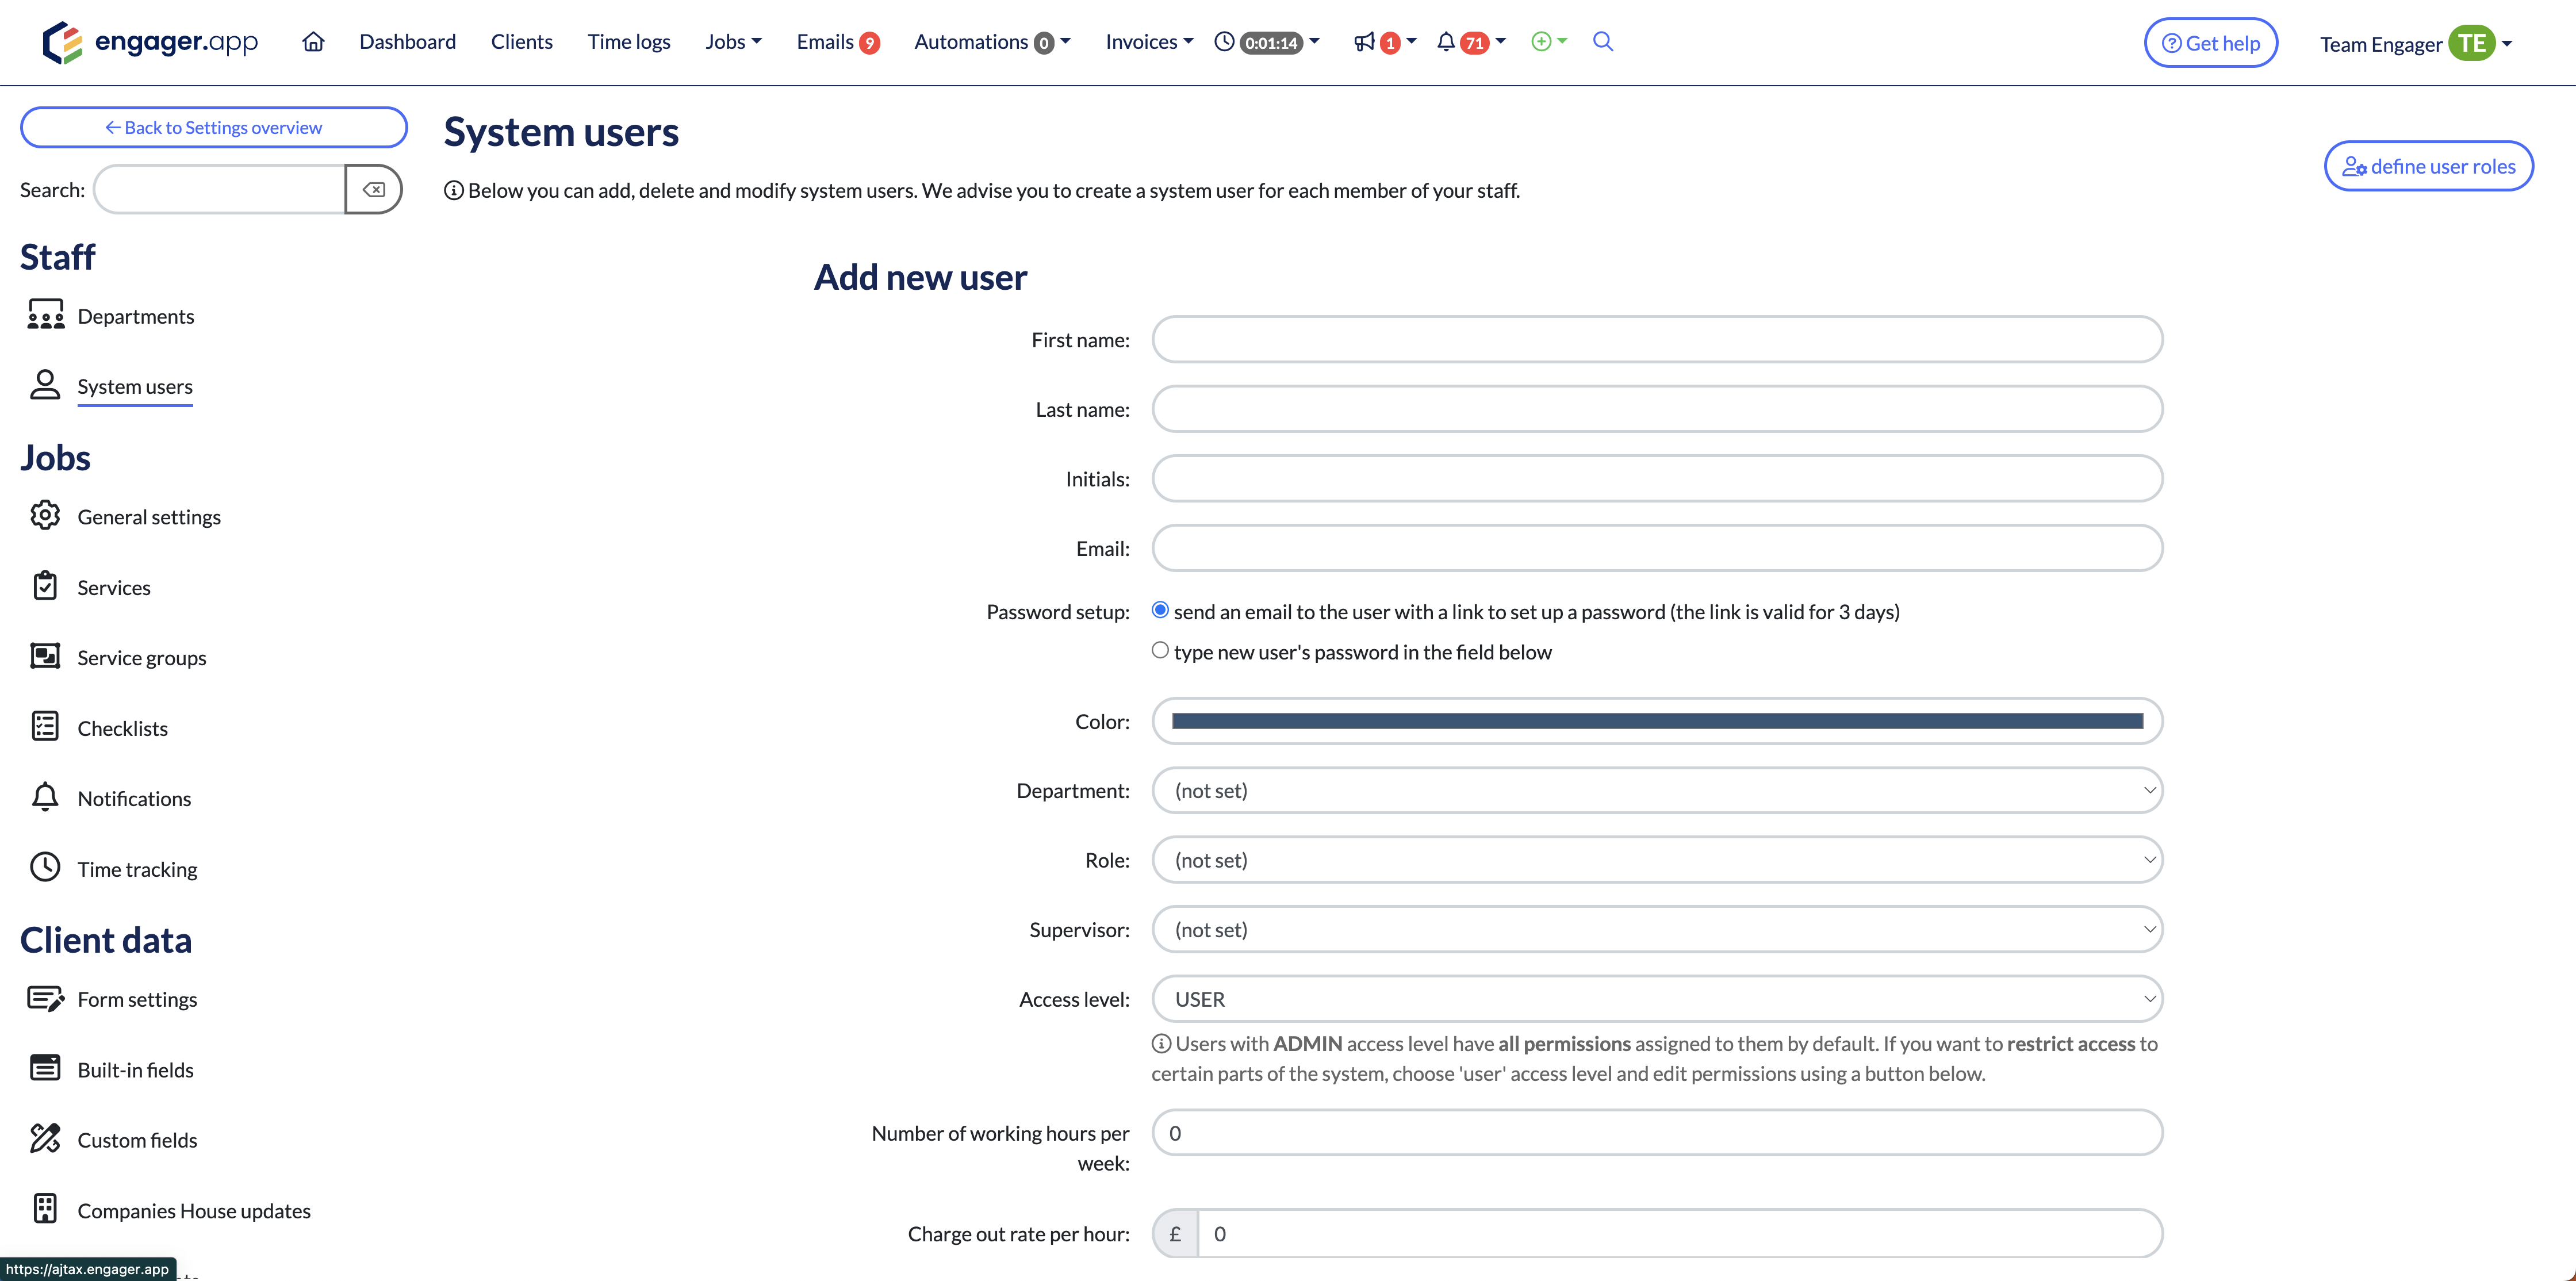This screenshot has height=1281, width=2576.
Task: Click the clock timer icon
Action: coord(1224,42)
